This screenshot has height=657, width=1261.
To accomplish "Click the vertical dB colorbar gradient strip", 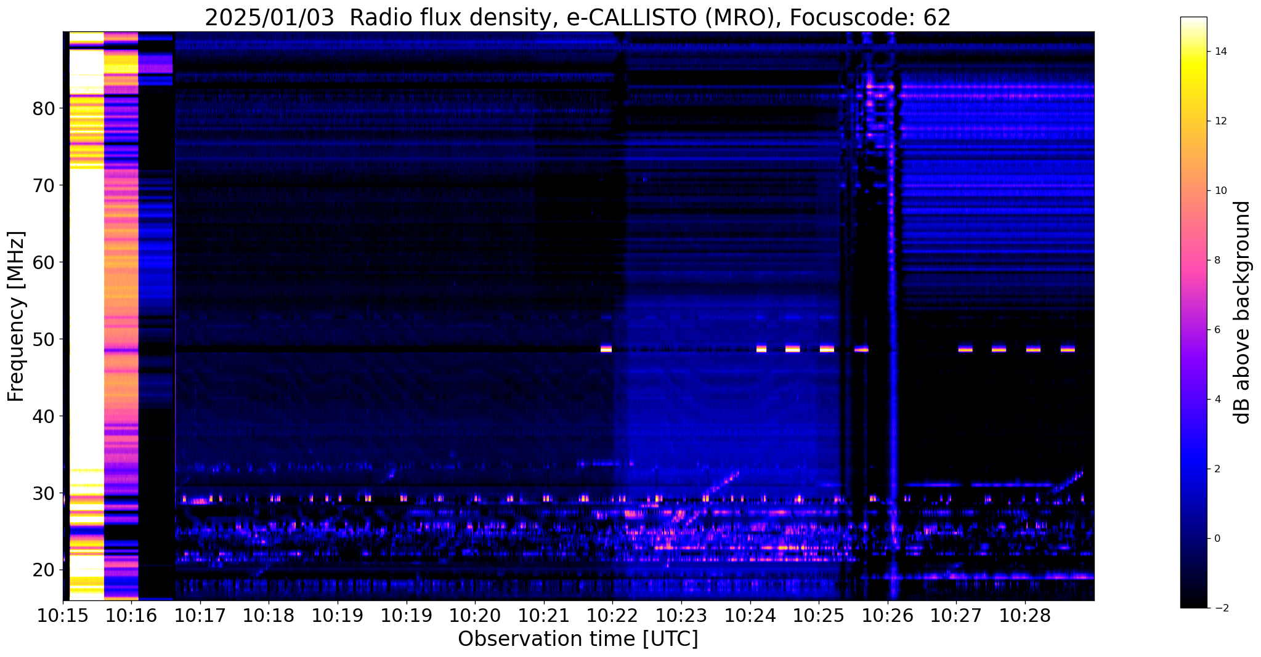I will click(x=1193, y=312).
